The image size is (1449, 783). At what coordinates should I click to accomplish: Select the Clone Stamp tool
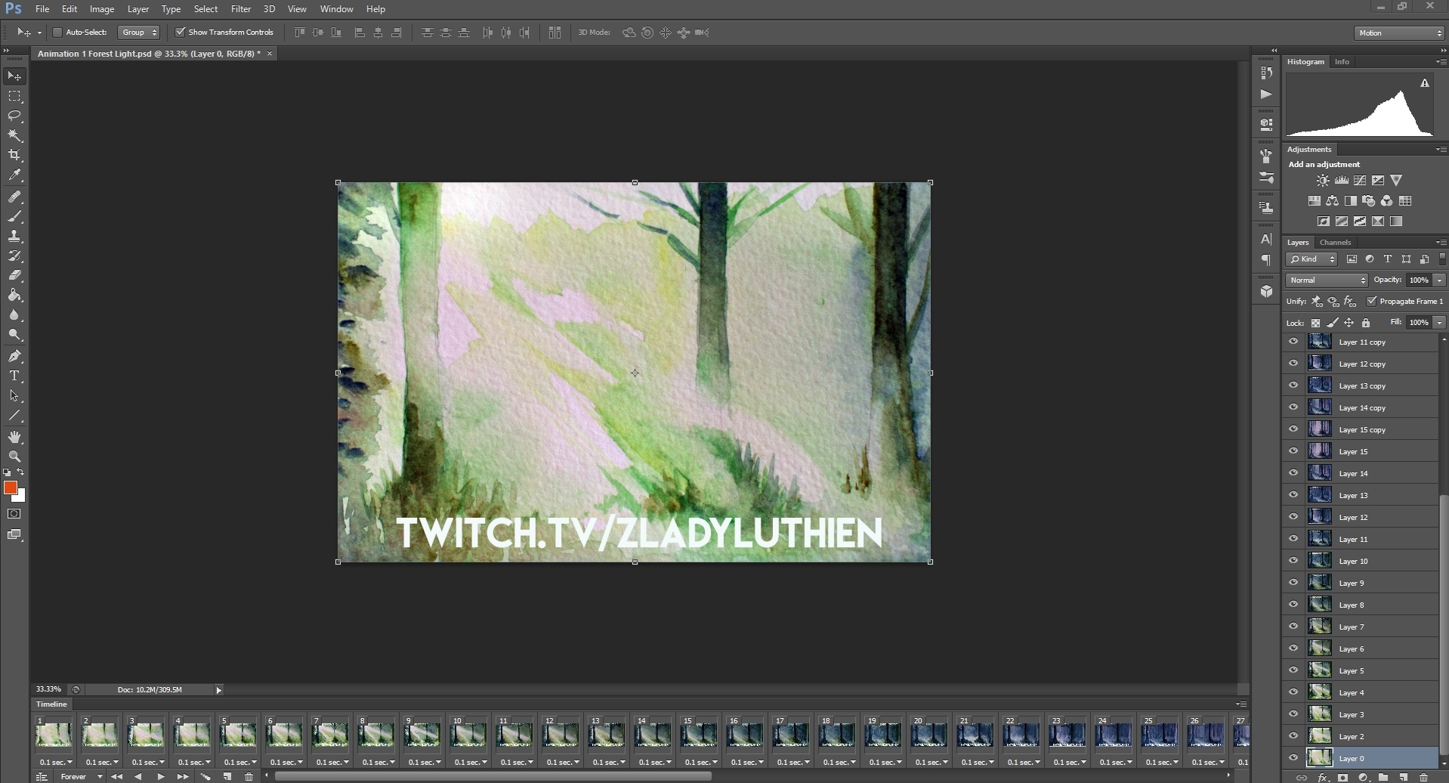pos(14,237)
